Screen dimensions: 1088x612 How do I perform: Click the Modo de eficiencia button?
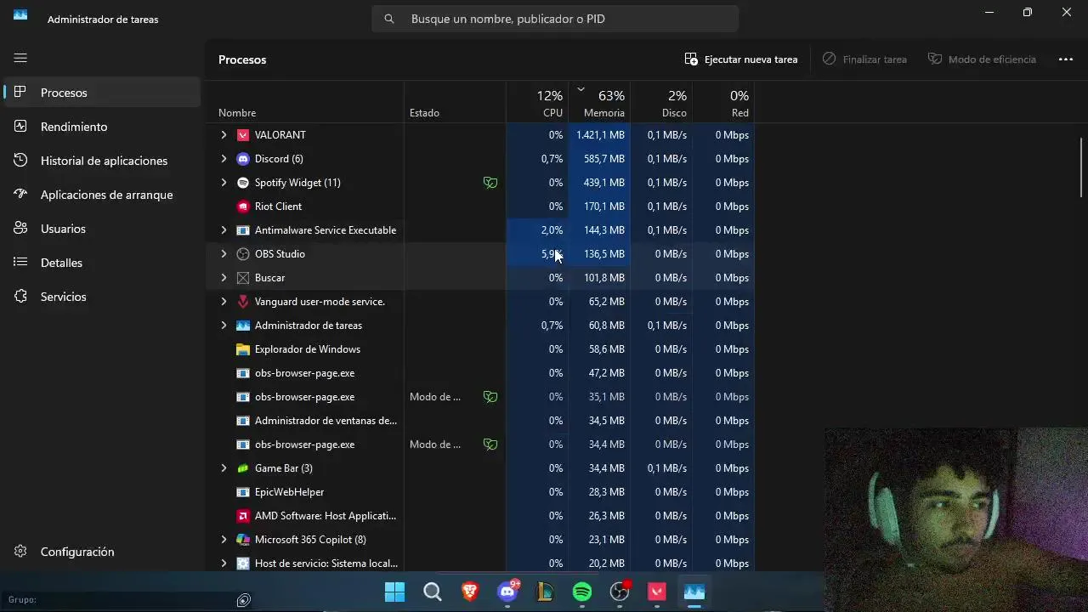tap(982, 59)
